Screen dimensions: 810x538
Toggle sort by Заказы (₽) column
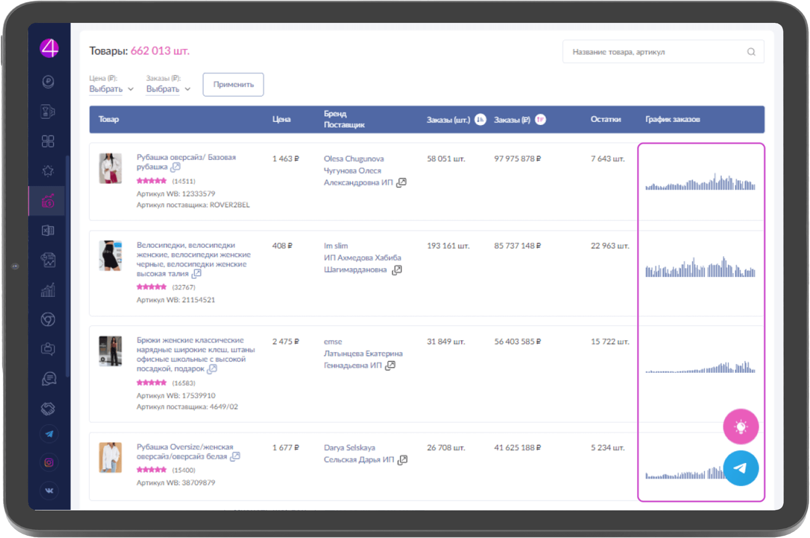tap(540, 119)
